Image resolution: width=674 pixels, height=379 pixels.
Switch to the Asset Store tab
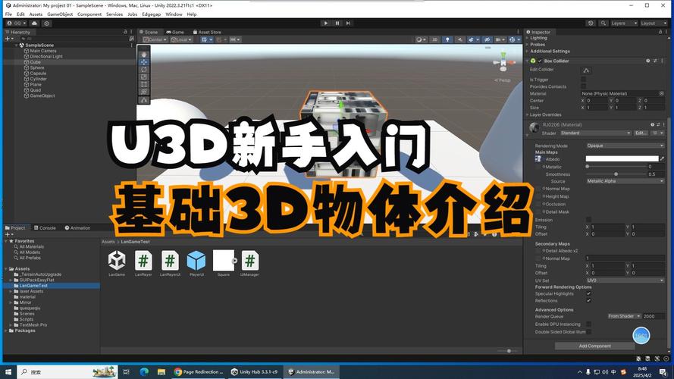[207, 33]
